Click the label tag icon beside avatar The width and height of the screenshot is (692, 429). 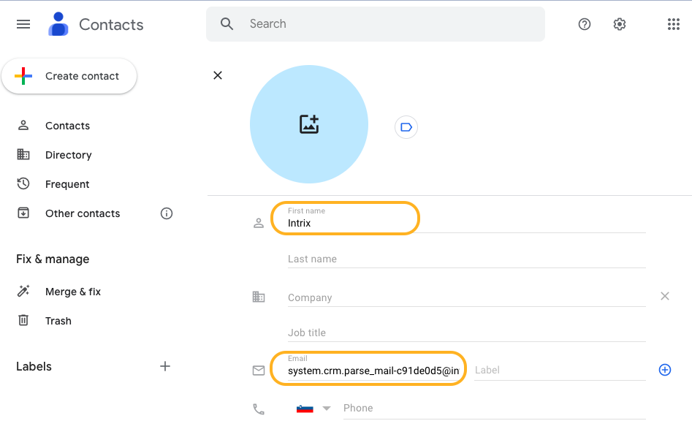tap(406, 127)
